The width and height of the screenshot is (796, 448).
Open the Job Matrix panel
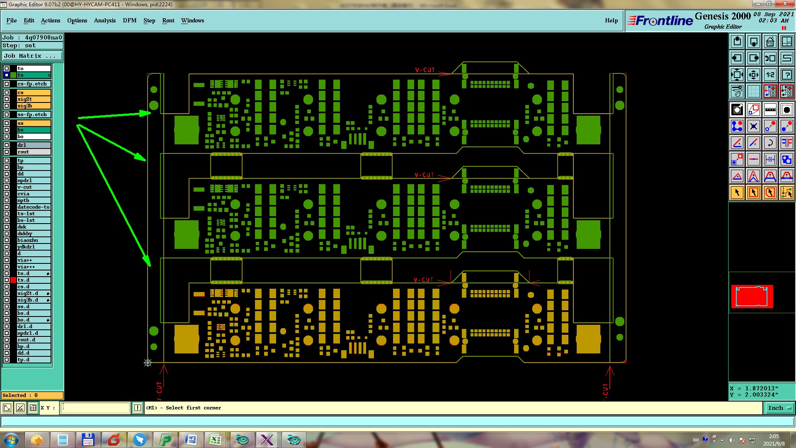(x=32, y=56)
